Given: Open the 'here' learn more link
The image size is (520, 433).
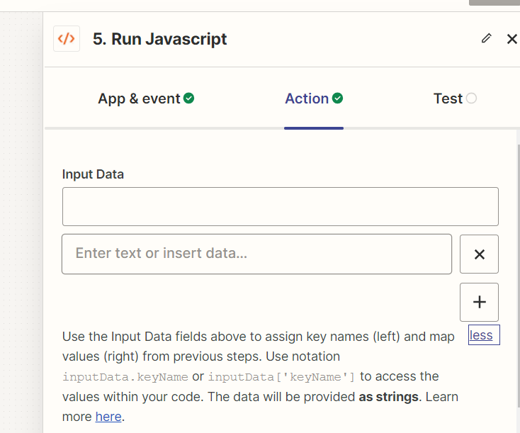Looking at the screenshot, I should click(108, 417).
